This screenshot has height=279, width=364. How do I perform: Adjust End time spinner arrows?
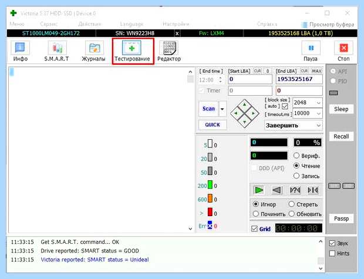point(220,80)
